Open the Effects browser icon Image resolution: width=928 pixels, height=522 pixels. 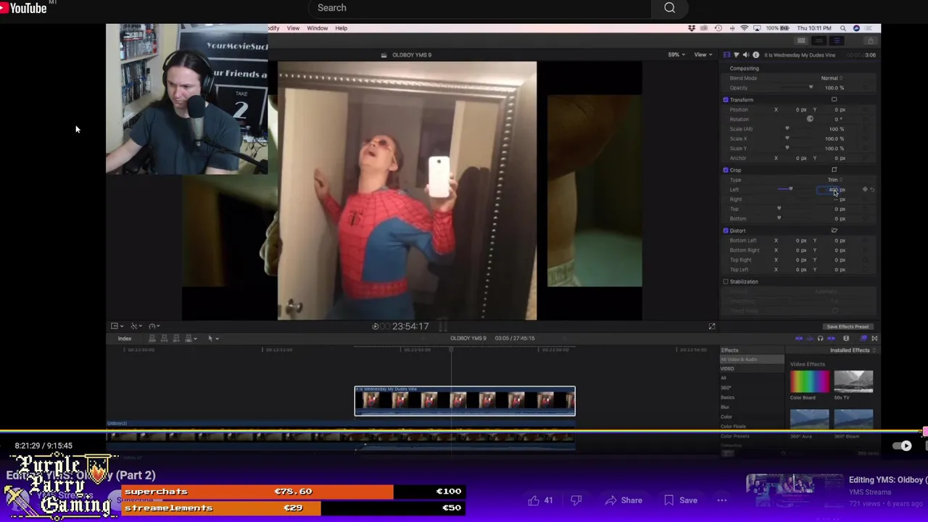(863, 339)
